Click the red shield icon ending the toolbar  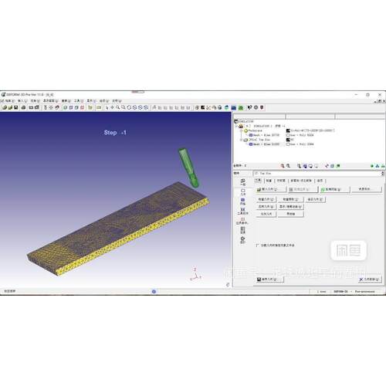point(262,107)
